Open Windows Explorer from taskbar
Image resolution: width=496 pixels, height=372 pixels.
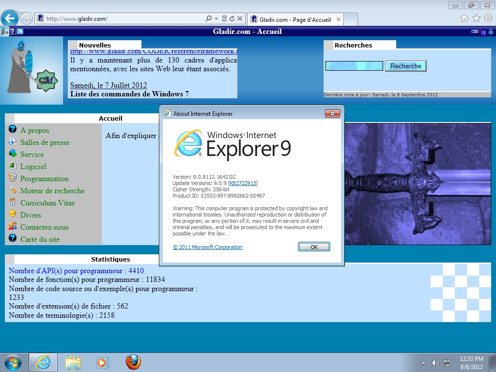coord(73,362)
